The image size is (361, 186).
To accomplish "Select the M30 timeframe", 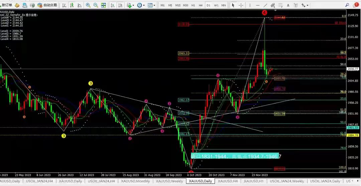I will point(185,5).
